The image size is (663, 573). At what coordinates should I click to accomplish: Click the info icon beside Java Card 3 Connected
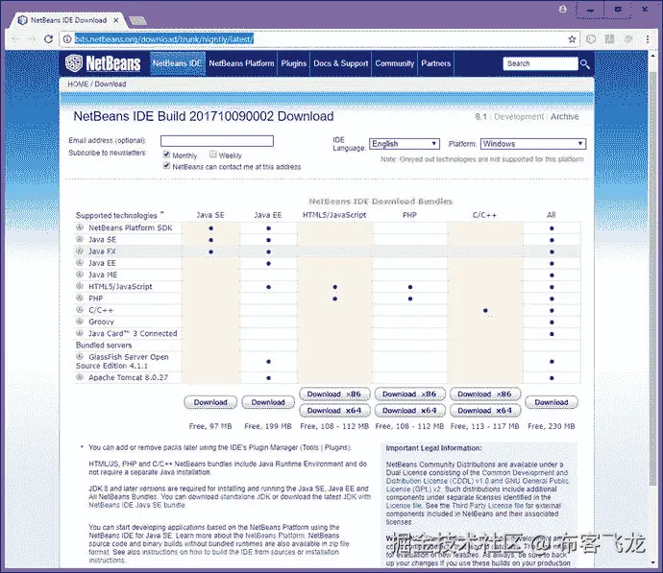click(80, 333)
